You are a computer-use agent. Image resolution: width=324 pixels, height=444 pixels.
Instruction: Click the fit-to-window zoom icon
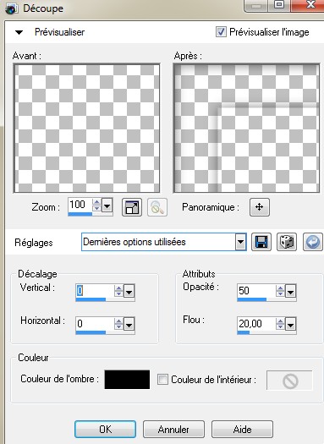pyautogui.click(x=132, y=207)
